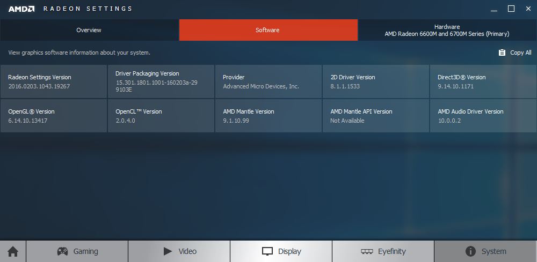Click the 10.0.0.2 value

(449, 121)
